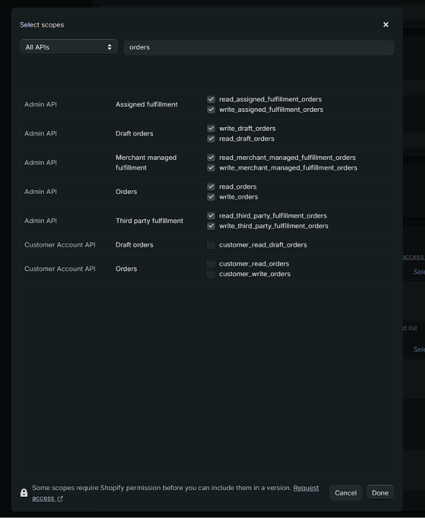Click the up-down arrows on the APIs selector
Image resolution: width=425 pixels, height=518 pixels.
click(110, 47)
